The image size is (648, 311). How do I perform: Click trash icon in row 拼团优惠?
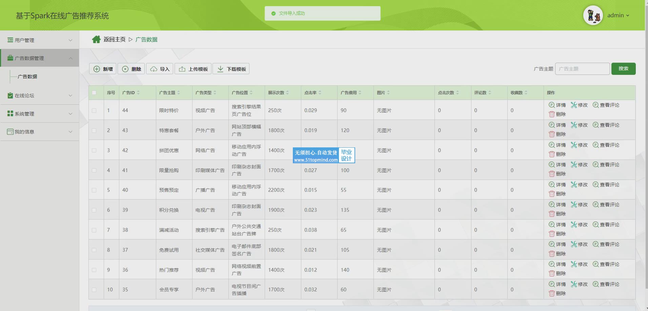click(x=552, y=154)
